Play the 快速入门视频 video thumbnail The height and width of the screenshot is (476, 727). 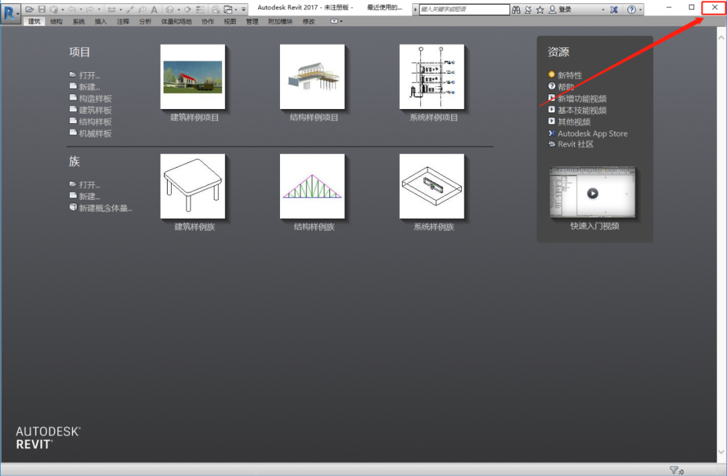click(x=592, y=193)
